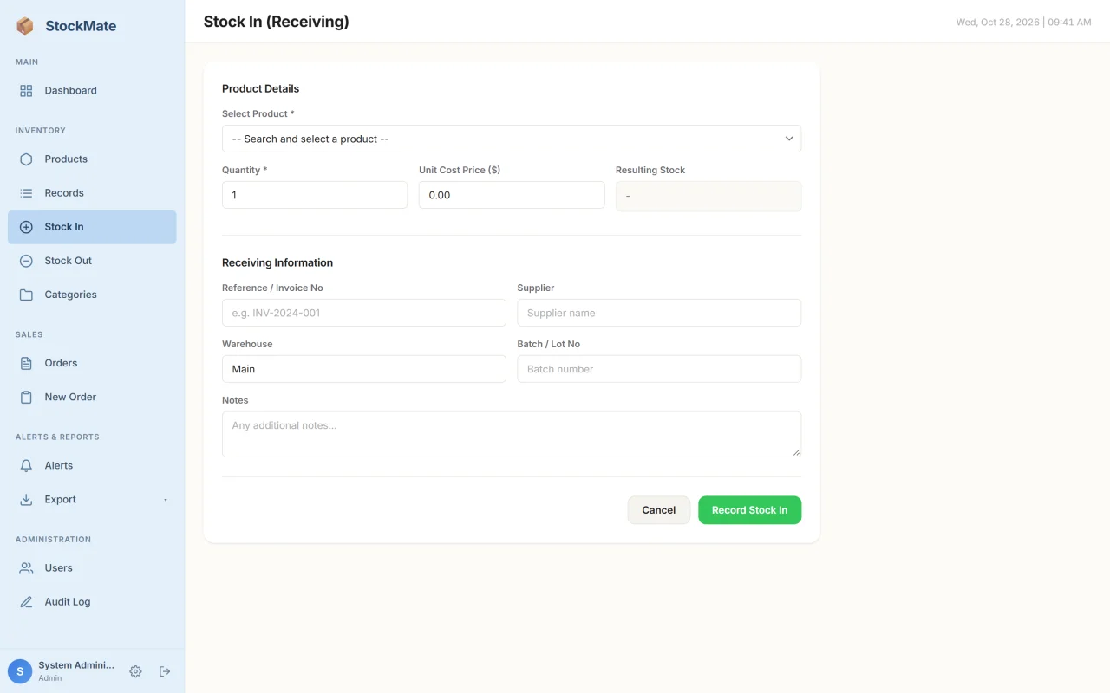Click the Quantity input field
The width and height of the screenshot is (1110, 693).
pos(315,195)
